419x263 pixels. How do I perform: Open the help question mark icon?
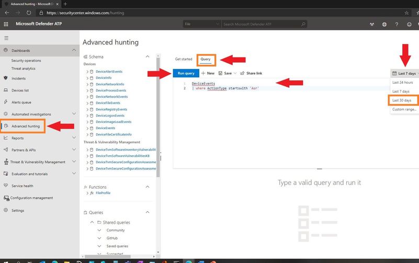coord(397,24)
